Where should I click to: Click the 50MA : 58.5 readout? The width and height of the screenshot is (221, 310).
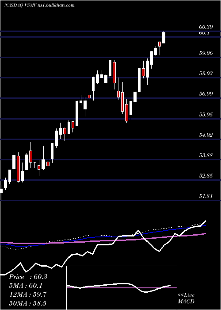click(28, 303)
